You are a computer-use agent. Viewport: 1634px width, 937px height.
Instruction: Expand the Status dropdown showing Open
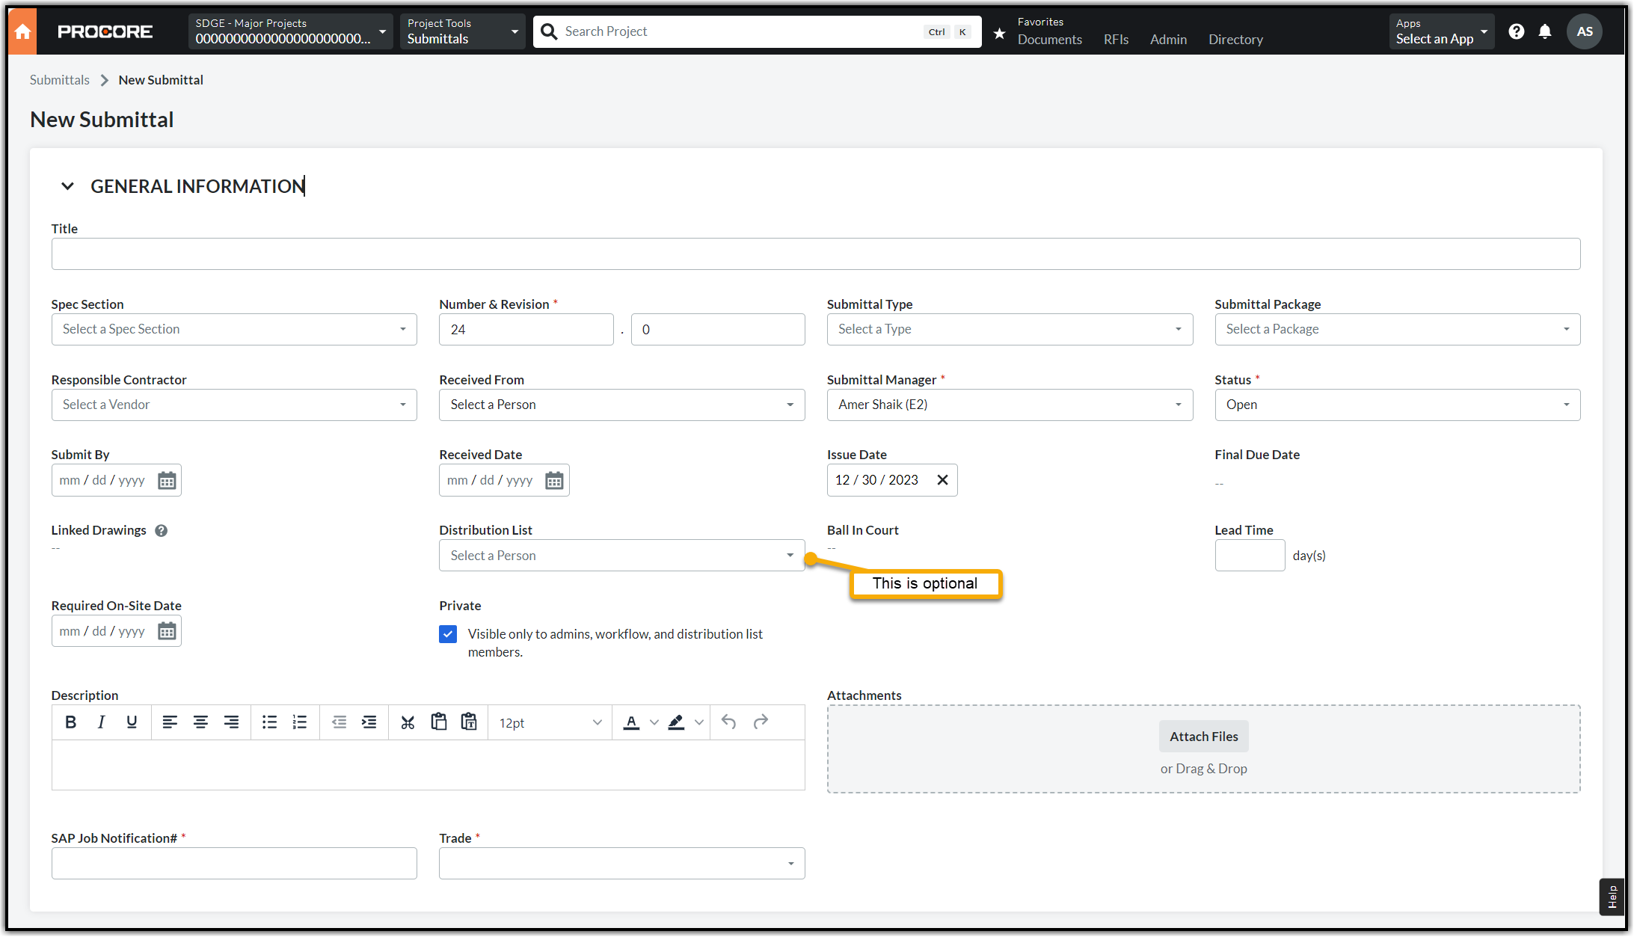tap(1396, 405)
